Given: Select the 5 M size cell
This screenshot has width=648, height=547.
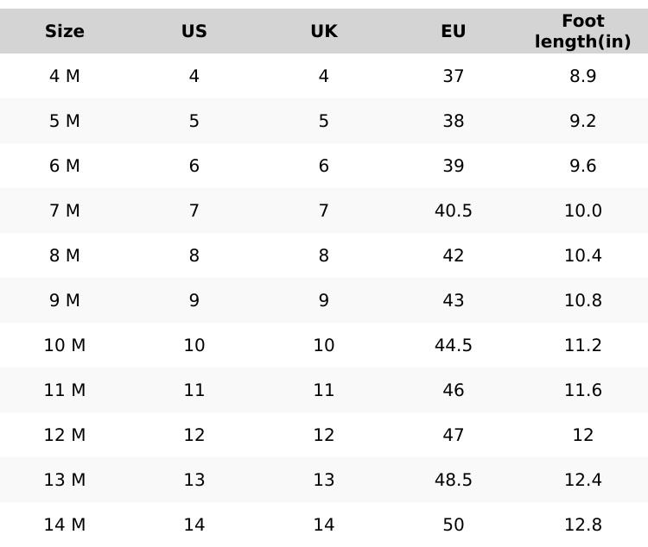Looking at the screenshot, I should [x=65, y=122].
